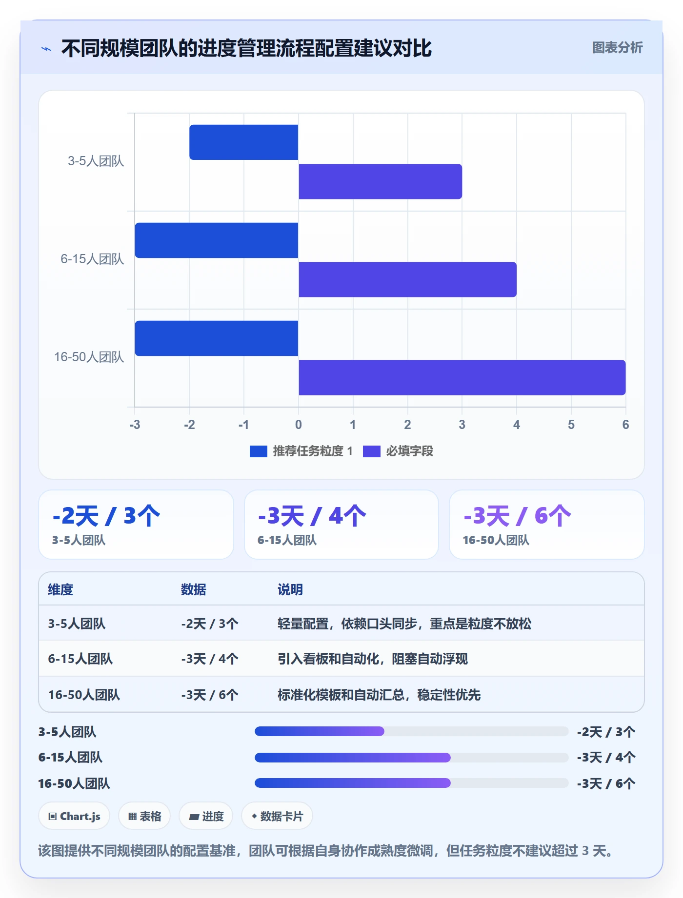This screenshot has width=683, height=898.
Task: Click the x-axis tick label 0
Action: [x=299, y=425]
